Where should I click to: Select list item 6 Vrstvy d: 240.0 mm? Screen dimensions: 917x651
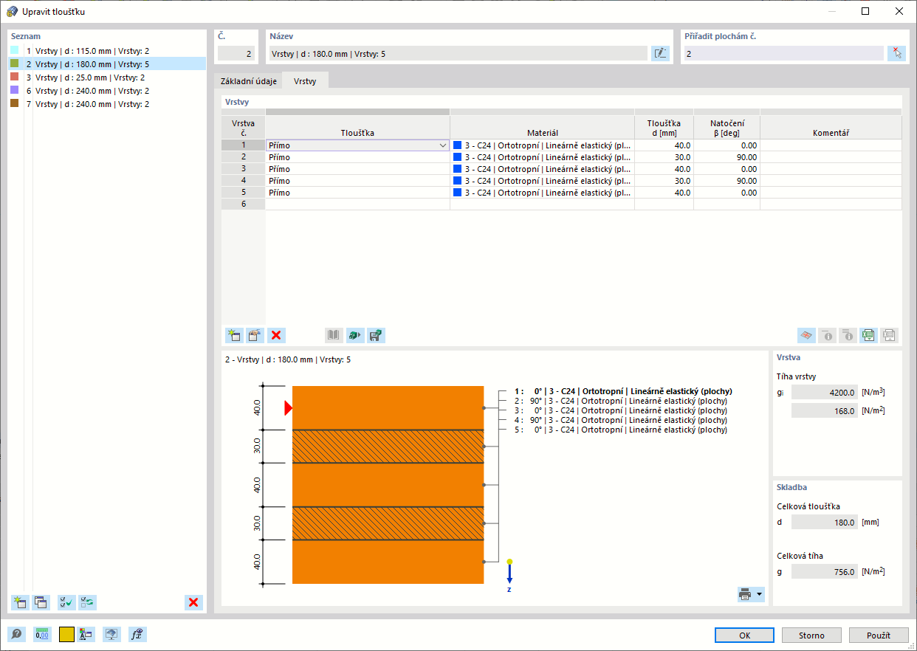pyautogui.click(x=107, y=91)
